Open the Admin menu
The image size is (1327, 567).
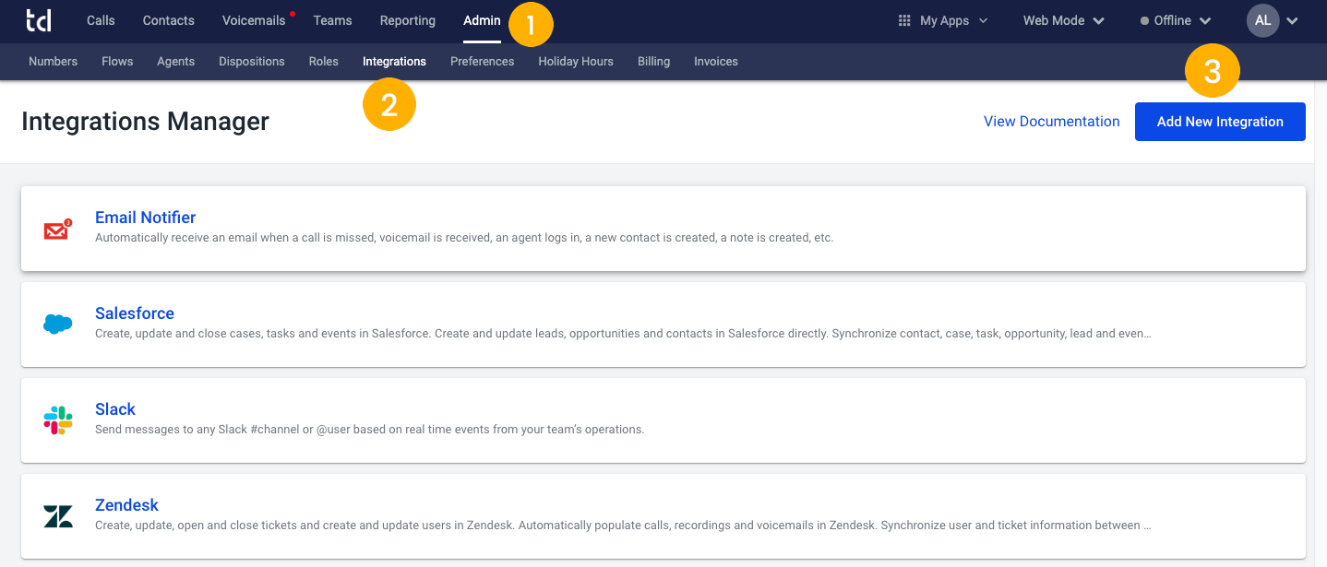482,20
